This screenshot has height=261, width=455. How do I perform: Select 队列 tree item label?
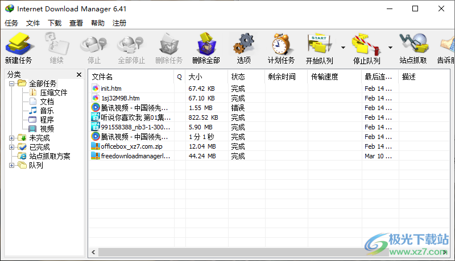[x=36, y=166]
